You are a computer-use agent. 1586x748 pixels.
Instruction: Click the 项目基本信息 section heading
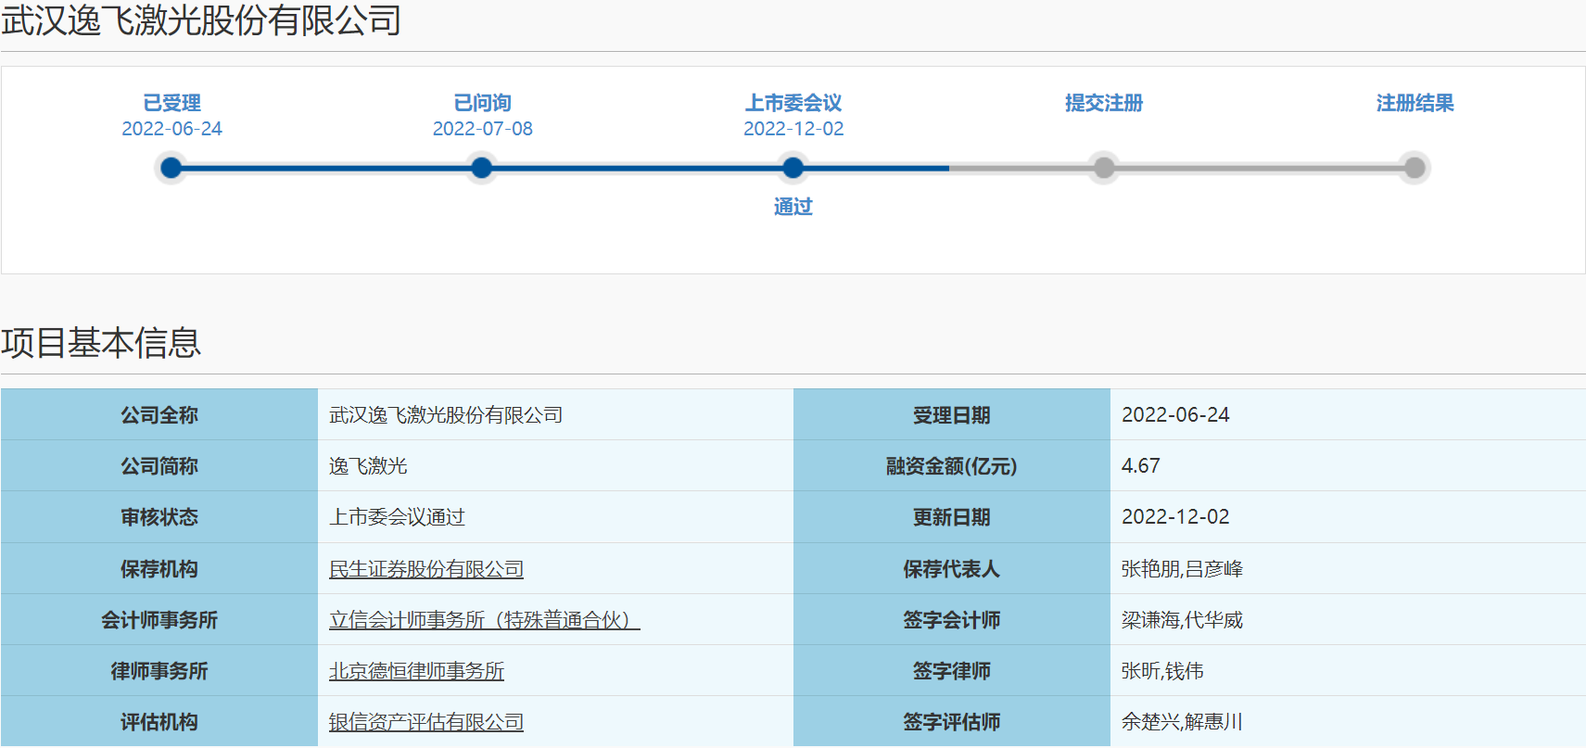point(101,343)
